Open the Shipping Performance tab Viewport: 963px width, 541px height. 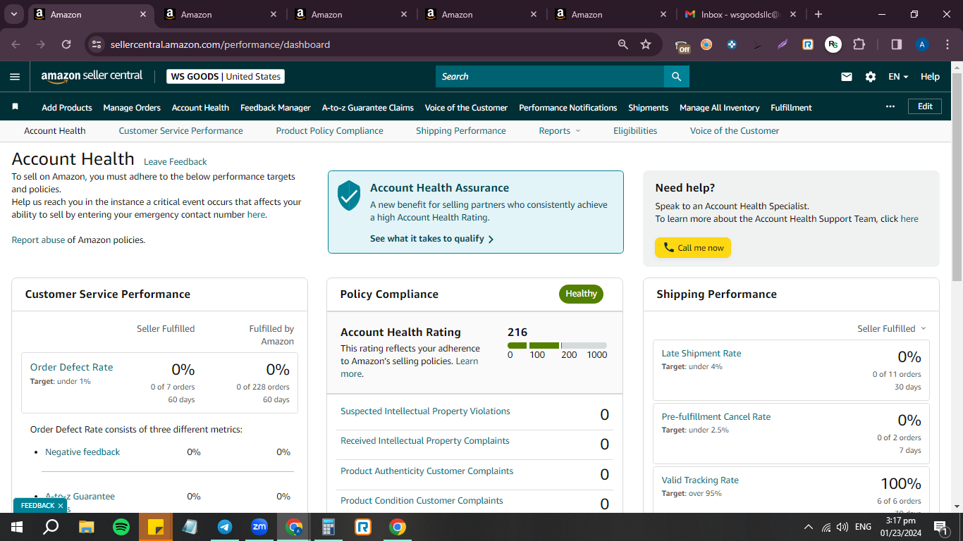click(x=461, y=130)
